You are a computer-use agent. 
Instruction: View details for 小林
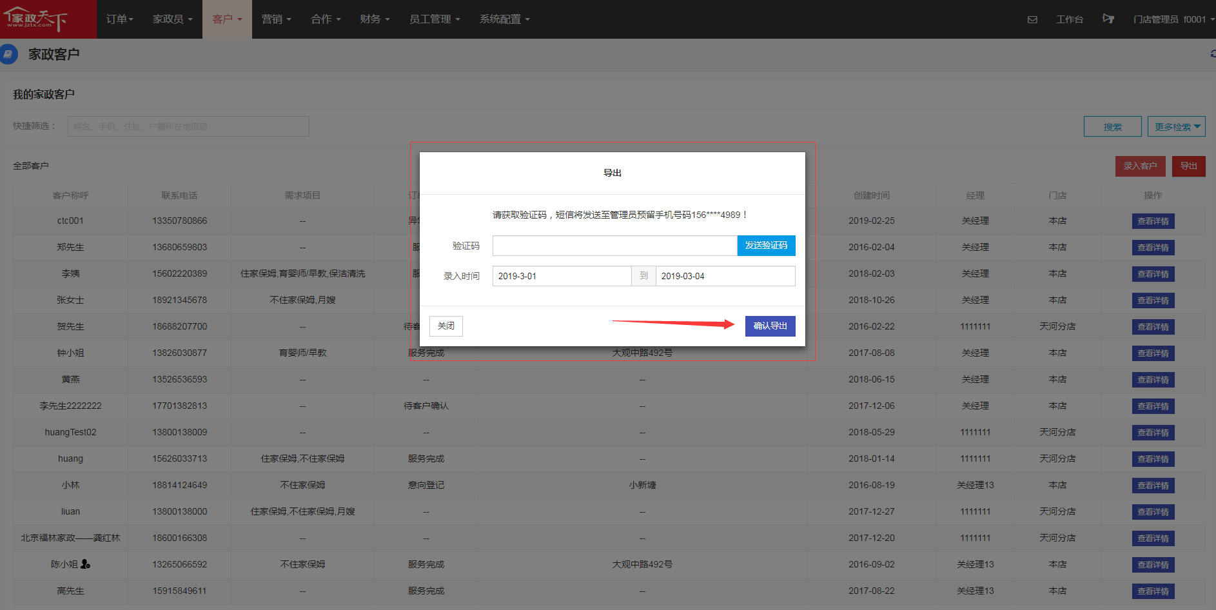1153,486
